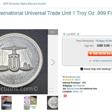Select the hand-holding-coin thumbnail
Viewport: 112px width, 112px height.
pyautogui.click(x=6, y=103)
